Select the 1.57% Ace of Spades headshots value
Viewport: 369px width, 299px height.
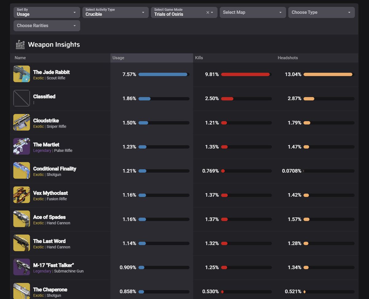pos(295,219)
